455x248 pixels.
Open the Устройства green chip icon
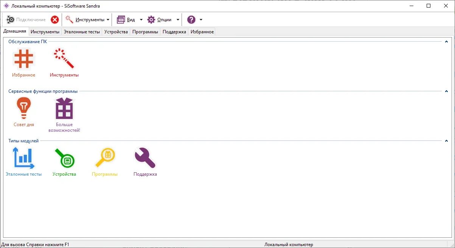[x=64, y=158]
